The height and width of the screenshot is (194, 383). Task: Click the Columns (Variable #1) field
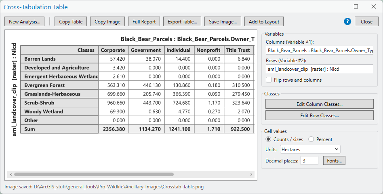[320, 51]
